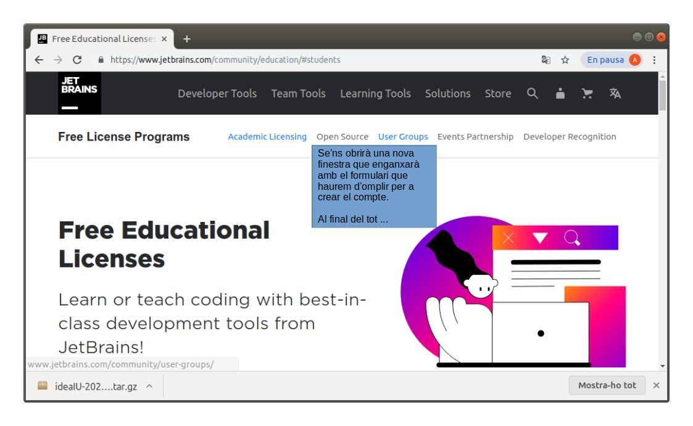Bookmark this page with the star icon

tap(565, 60)
